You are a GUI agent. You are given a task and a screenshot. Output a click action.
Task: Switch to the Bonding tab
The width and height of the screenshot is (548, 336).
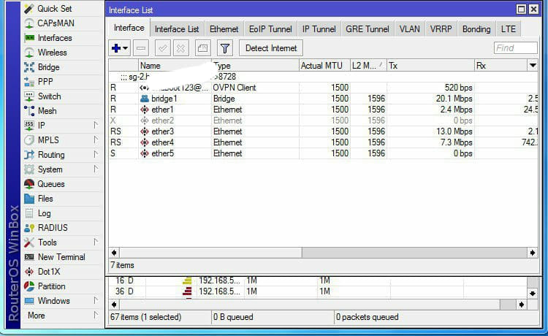tap(476, 29)
